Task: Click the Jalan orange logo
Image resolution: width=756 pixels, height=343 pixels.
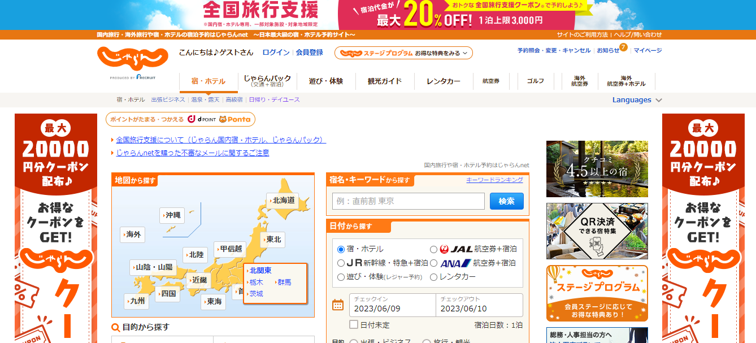Action: coord(132,58)
